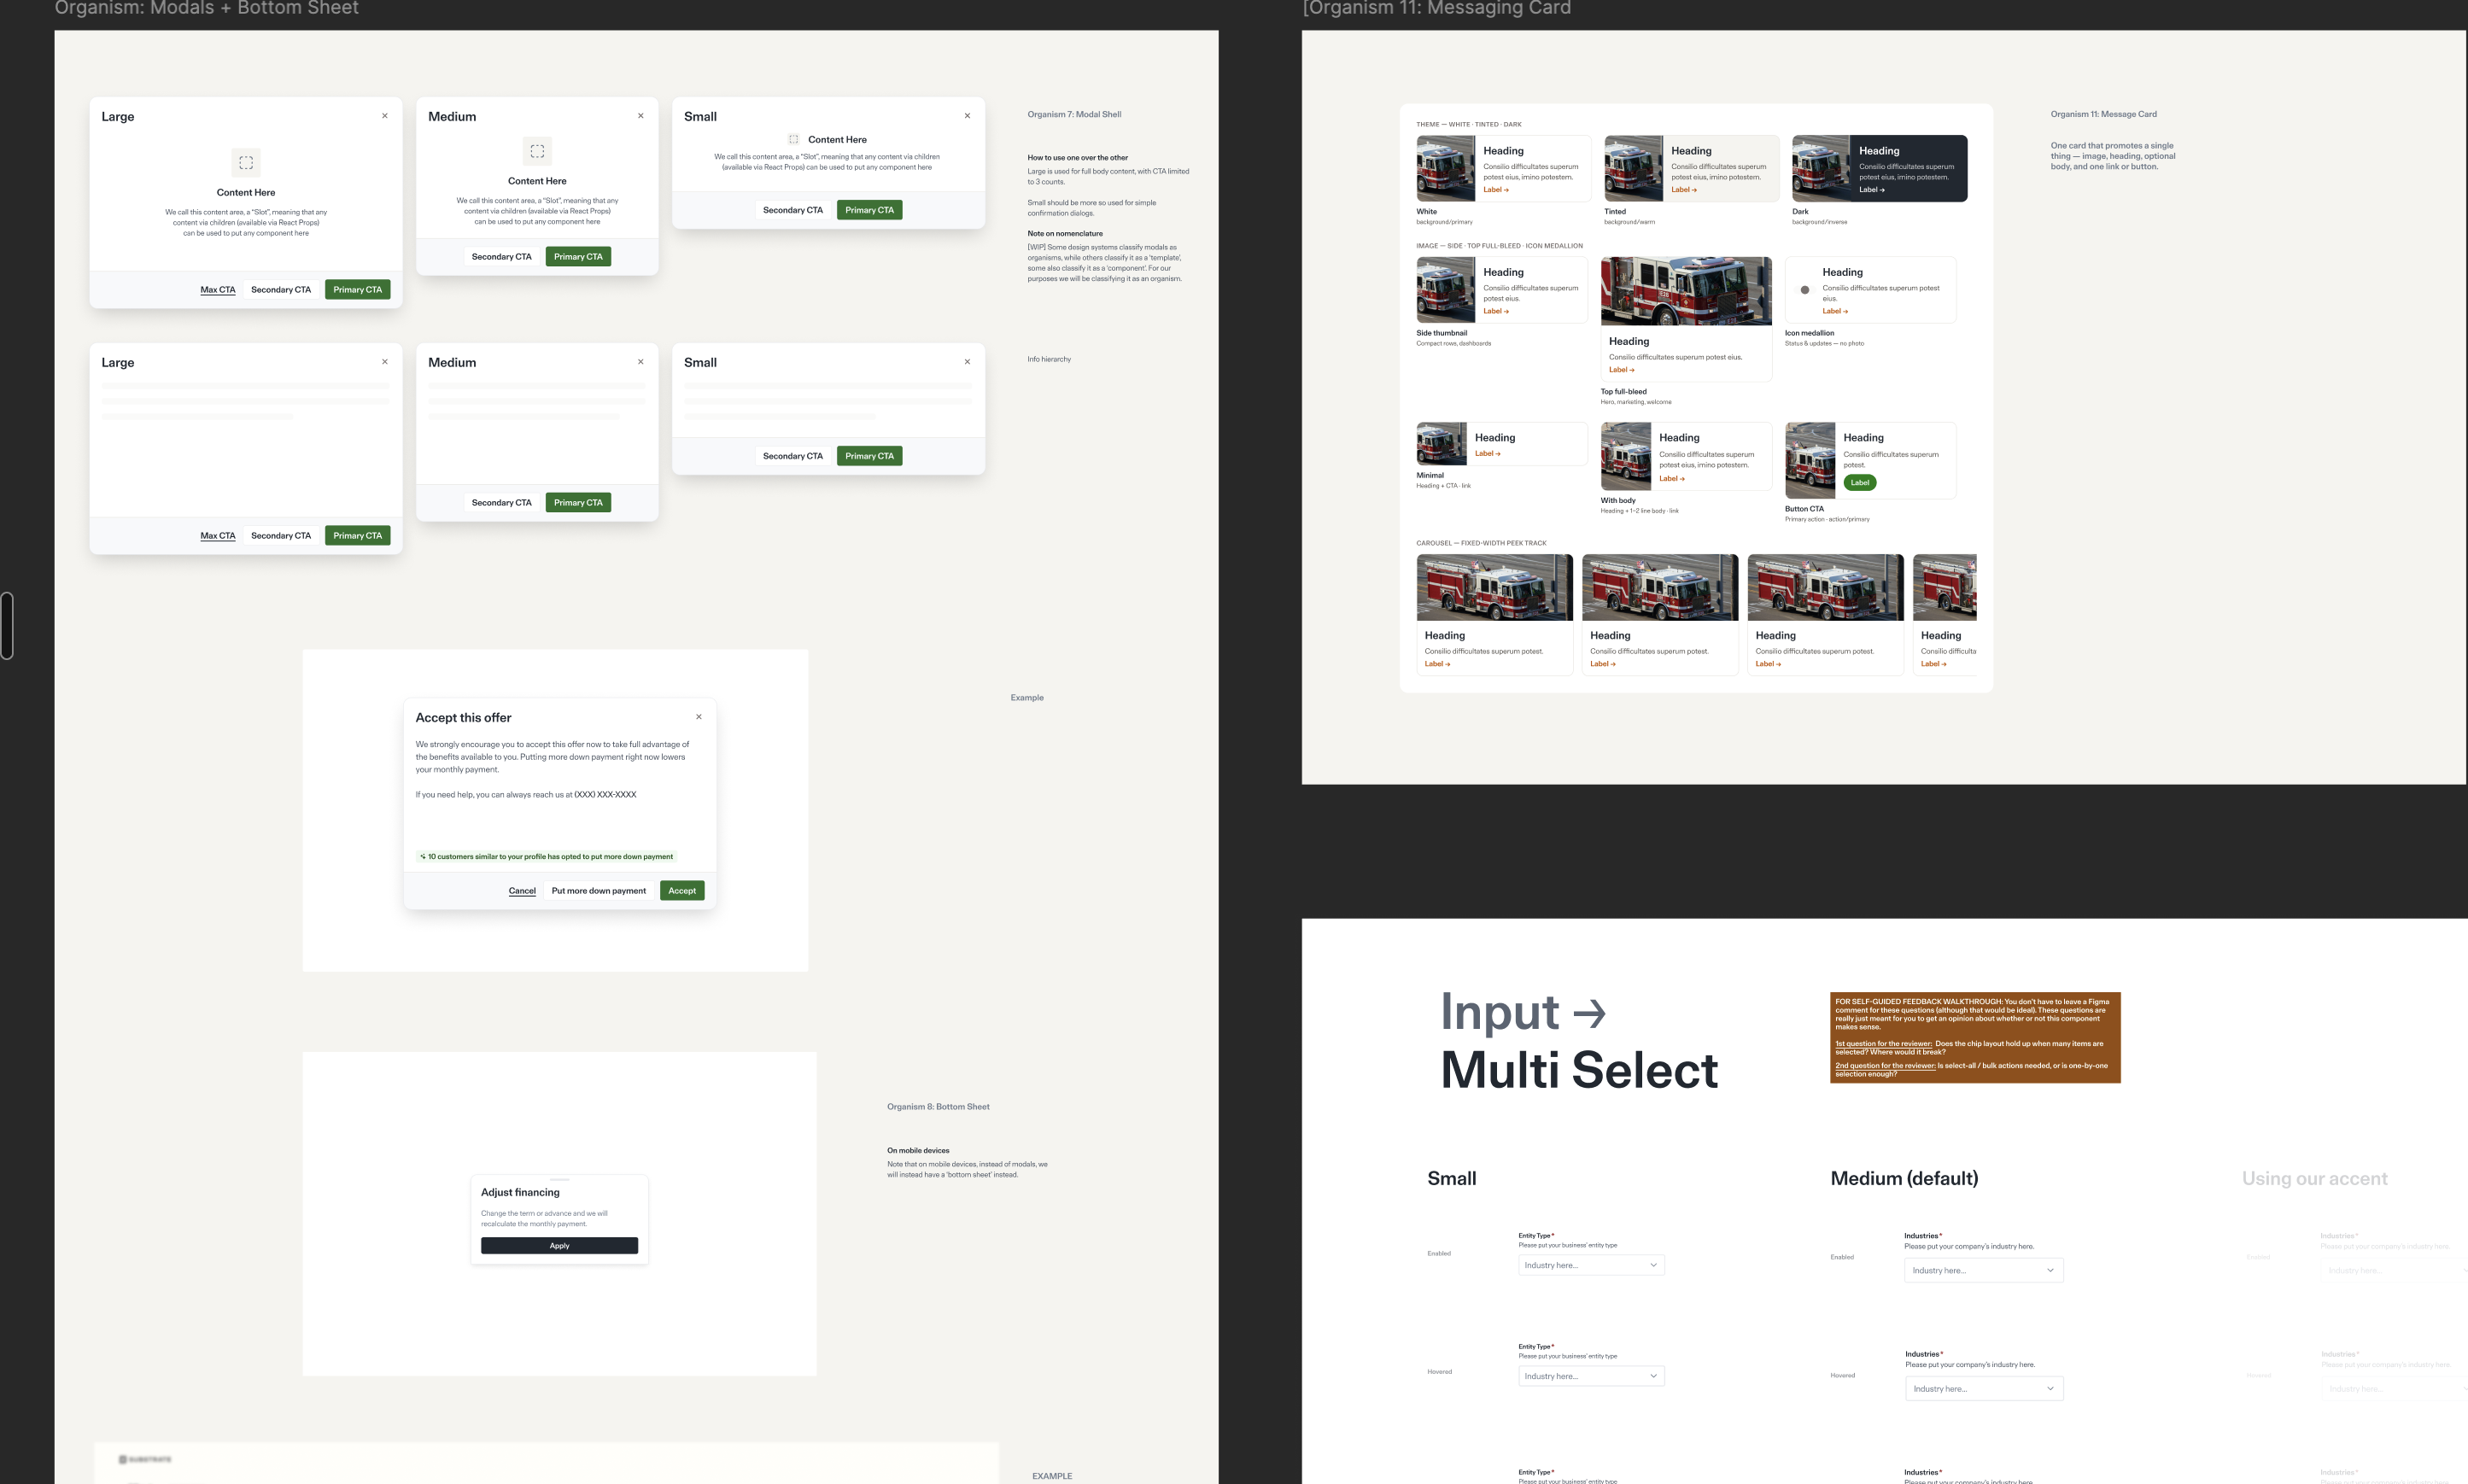Select fire truck image in Top full-bleed card
Screen dimensions: 2468x1484
(1686, 291)
